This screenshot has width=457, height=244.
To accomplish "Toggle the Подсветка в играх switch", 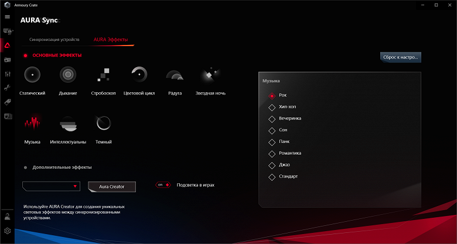I will pos(163,184).
